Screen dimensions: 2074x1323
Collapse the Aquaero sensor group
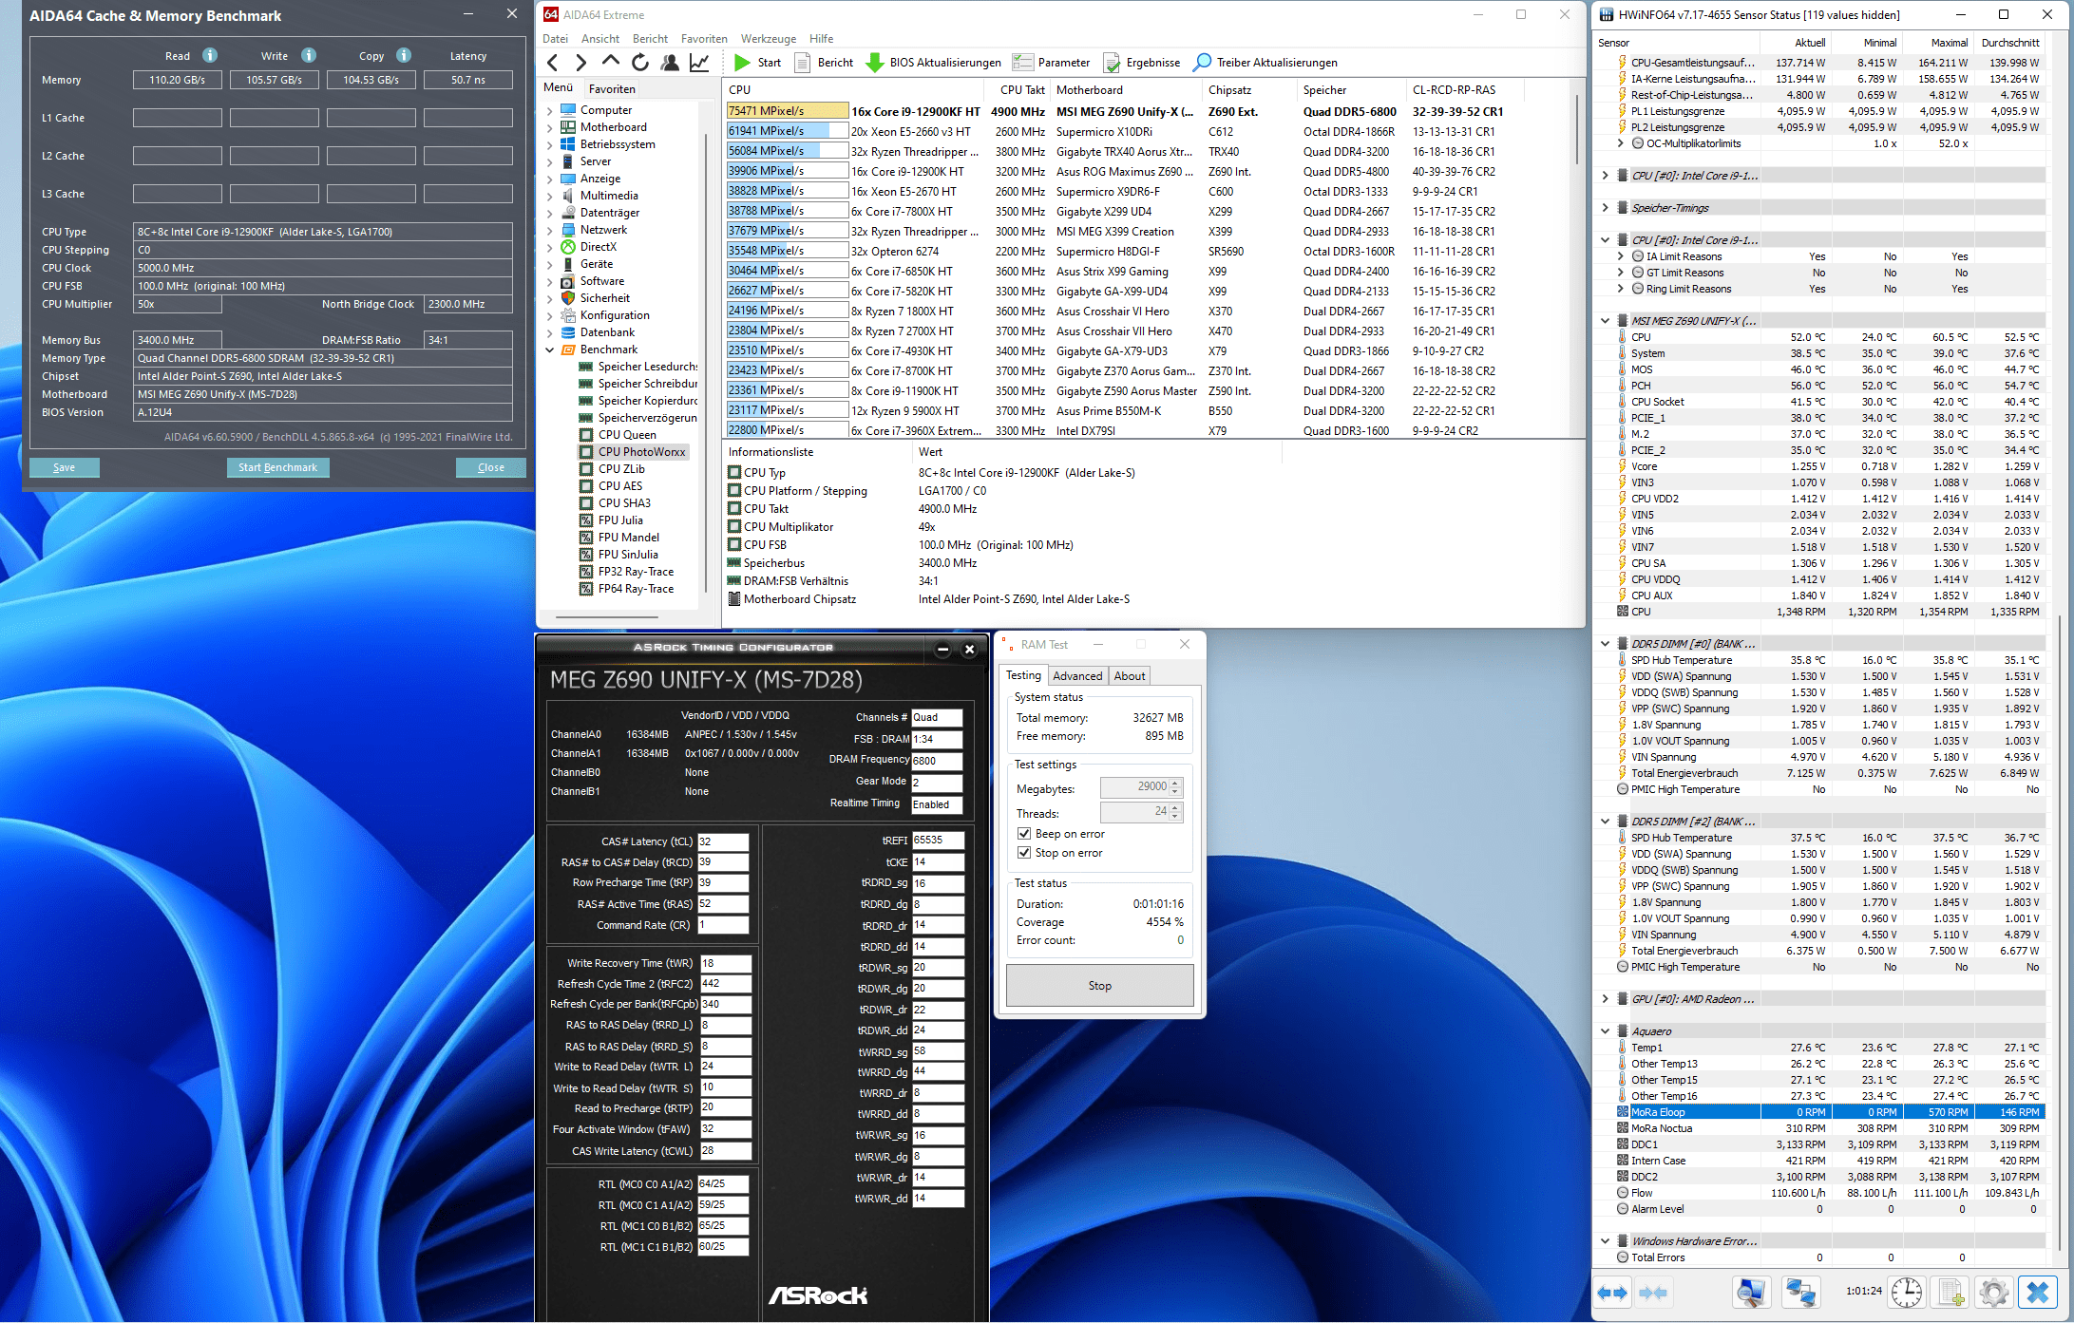(1606, 1031)
